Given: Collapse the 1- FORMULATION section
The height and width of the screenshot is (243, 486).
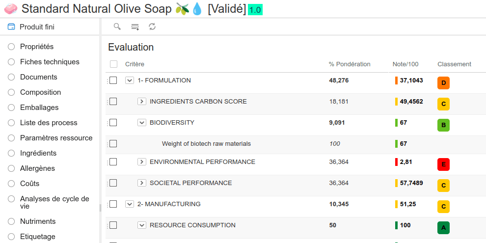Looking at the screenshot, I should (x=130, y=81).
